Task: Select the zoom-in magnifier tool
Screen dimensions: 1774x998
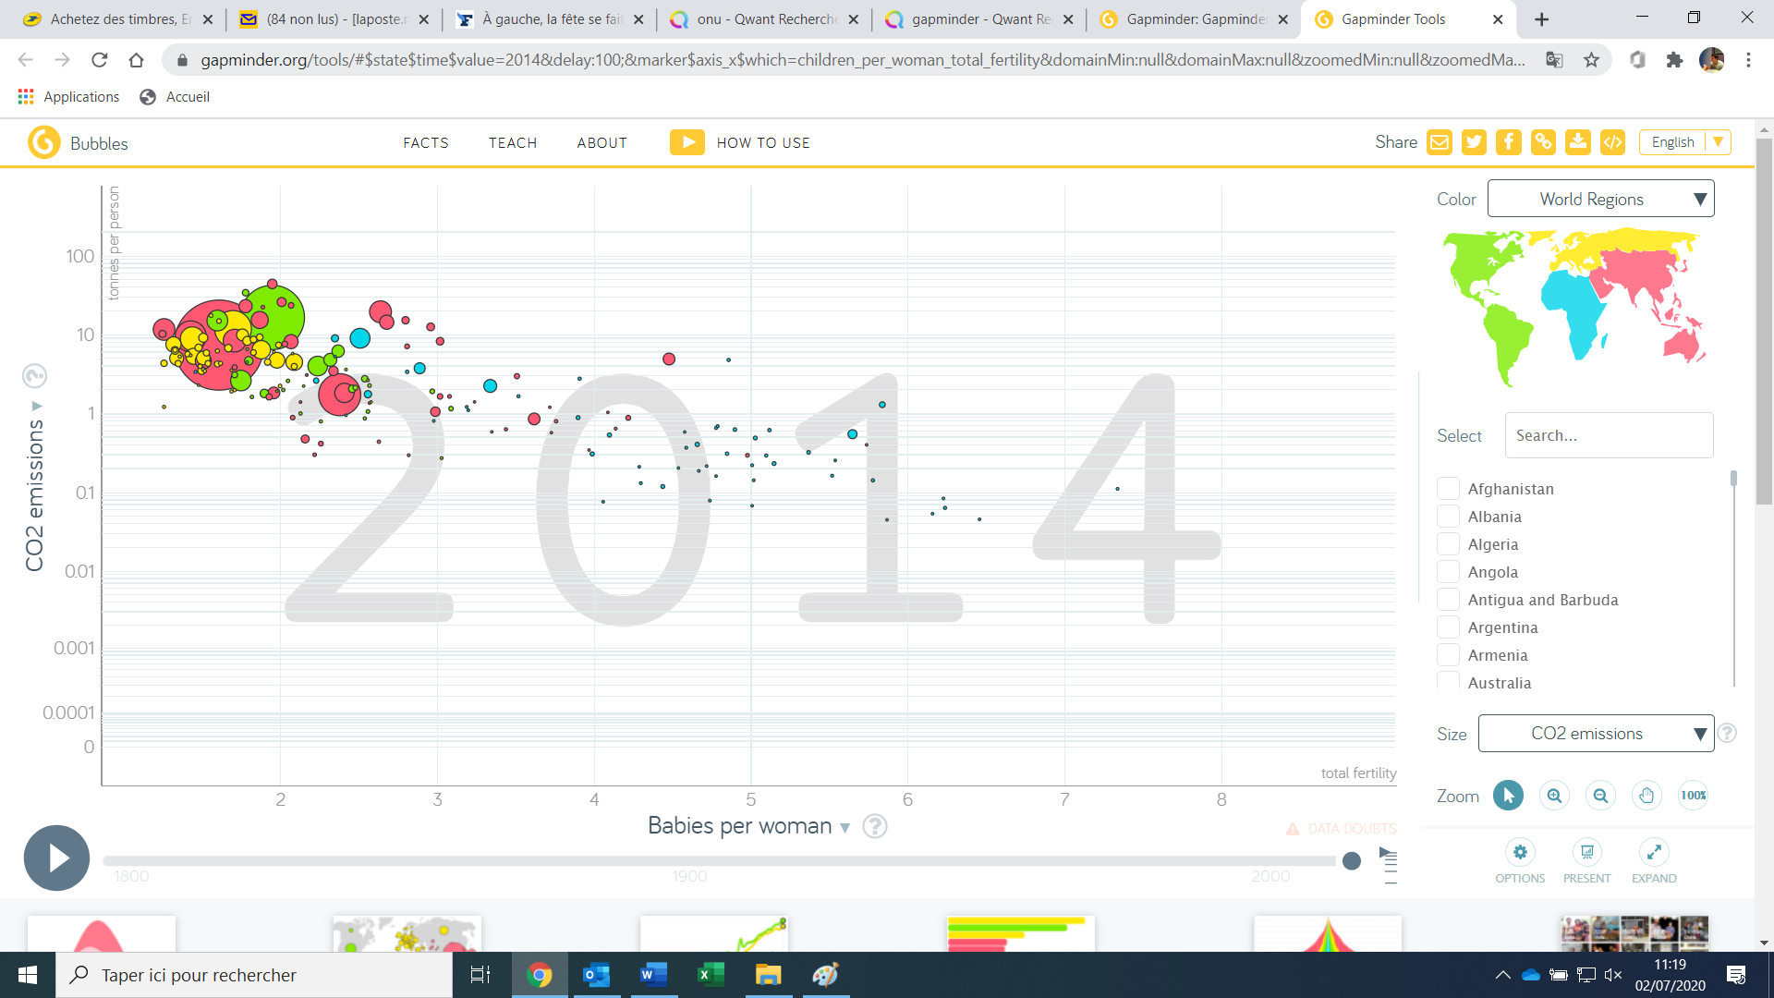Action: [x=1554, y=796]
